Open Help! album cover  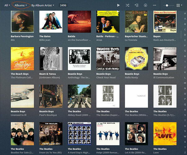coord(108,134)
